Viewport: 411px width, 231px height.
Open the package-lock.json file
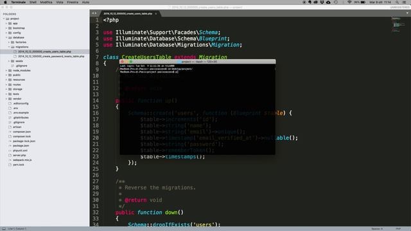(24, 141)
